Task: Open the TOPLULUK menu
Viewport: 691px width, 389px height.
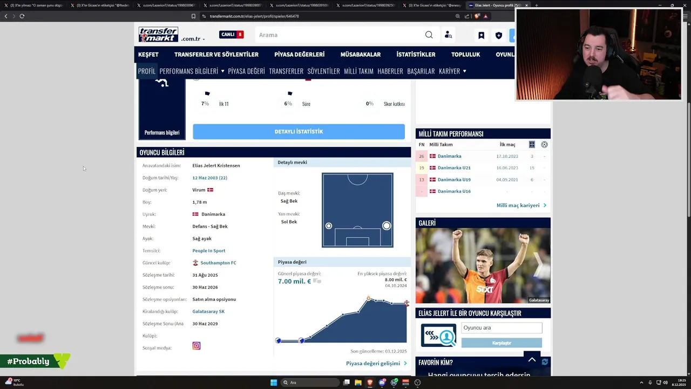Action: 466,55
